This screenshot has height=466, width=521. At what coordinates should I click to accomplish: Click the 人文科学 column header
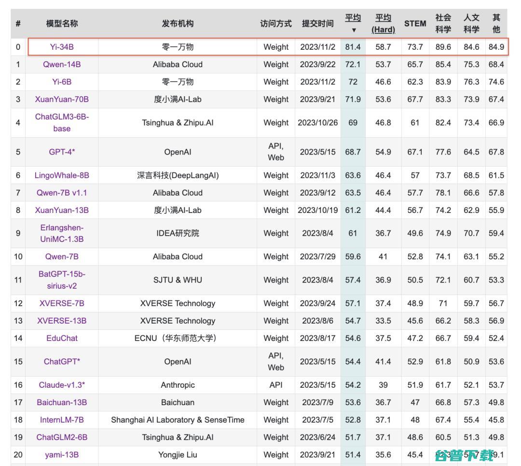pos(471,24)
